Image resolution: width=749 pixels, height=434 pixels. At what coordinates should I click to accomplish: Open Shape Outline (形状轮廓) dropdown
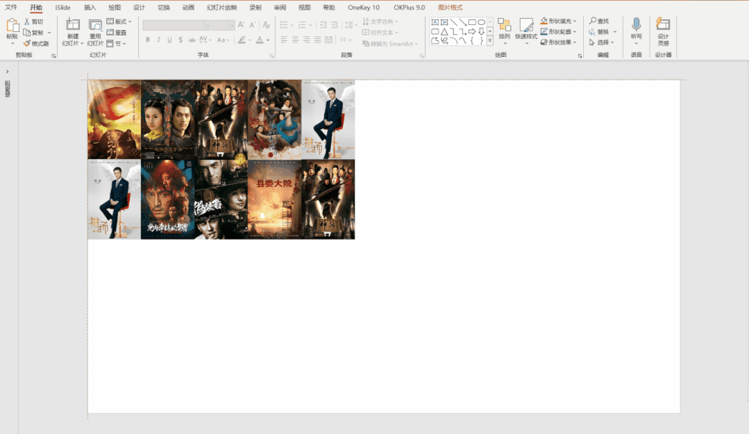point(559,31)
